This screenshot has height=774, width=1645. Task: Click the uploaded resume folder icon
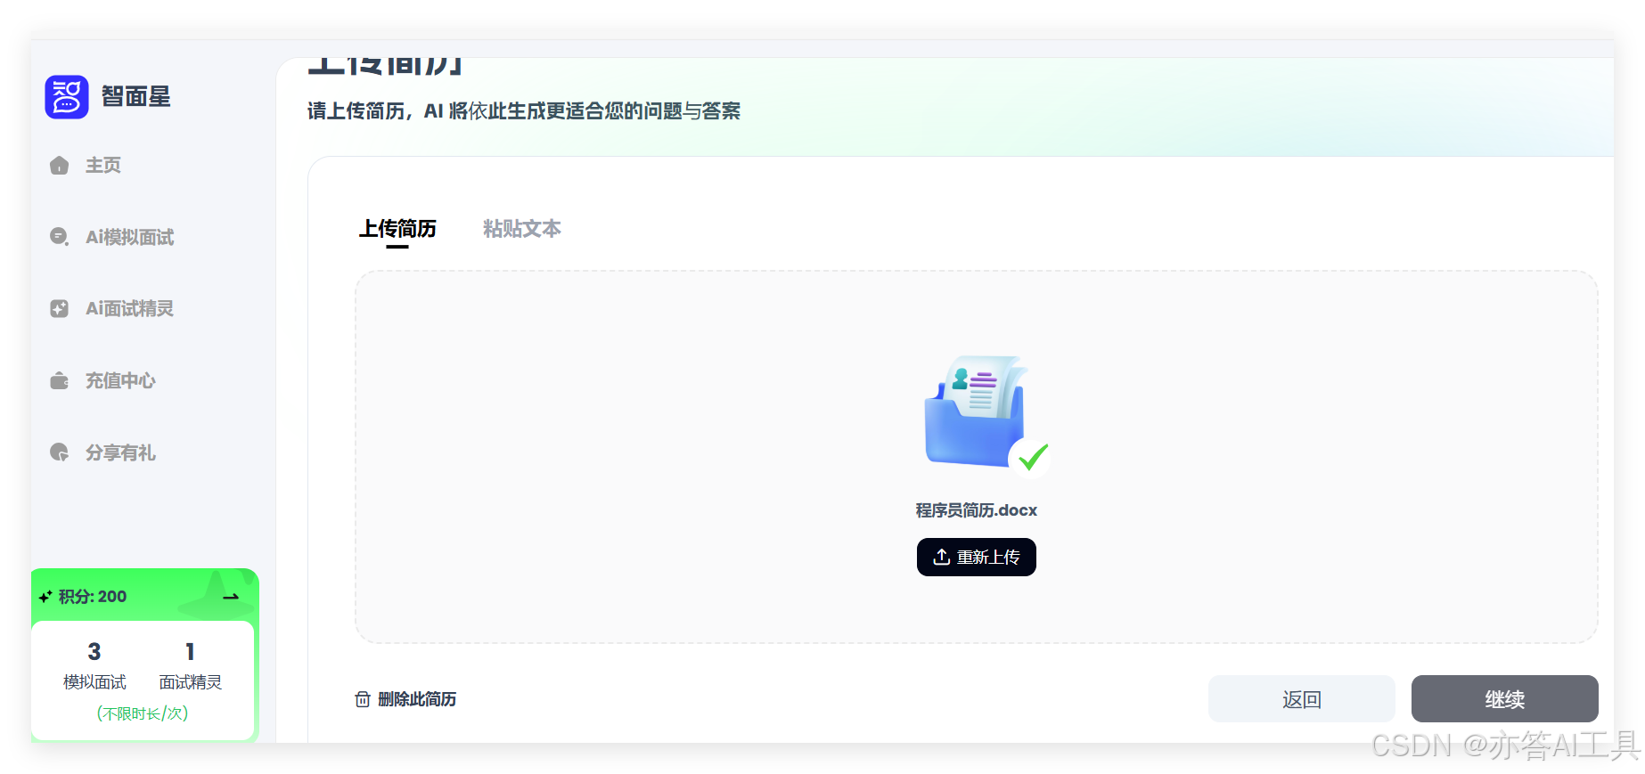tap(977, 411)
